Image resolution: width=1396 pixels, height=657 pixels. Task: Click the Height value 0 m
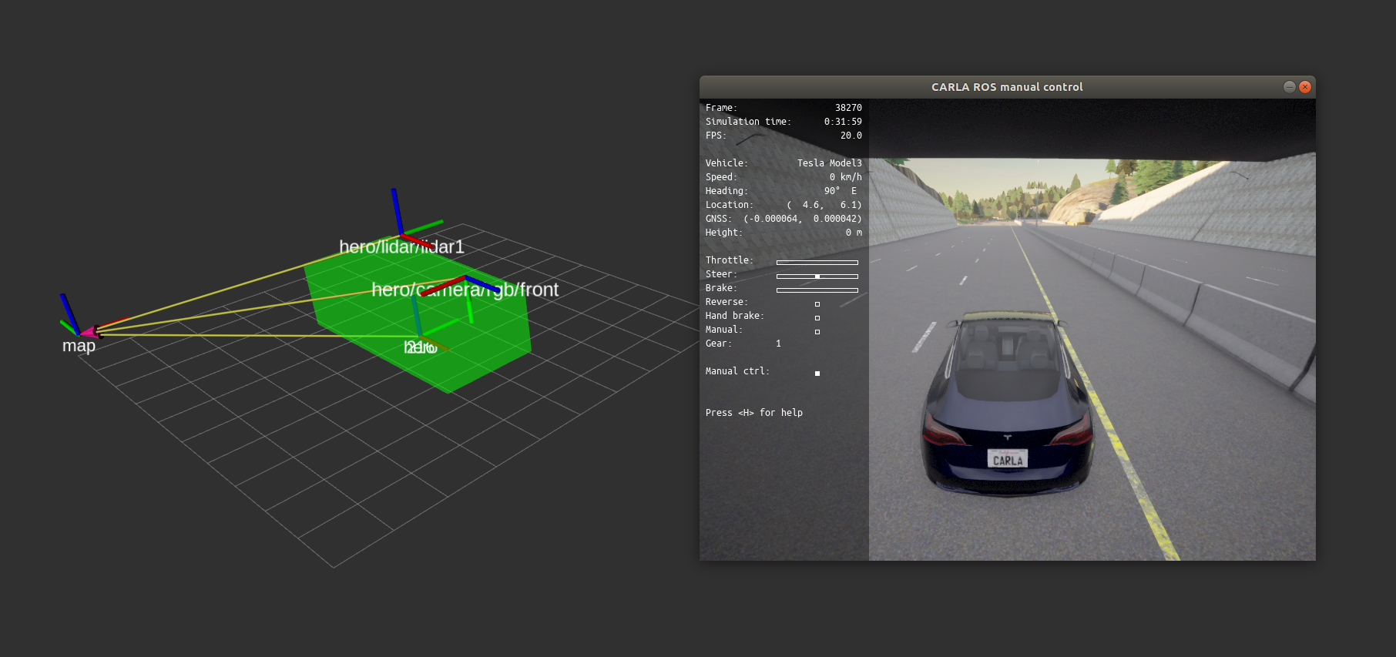click(854, 233)
